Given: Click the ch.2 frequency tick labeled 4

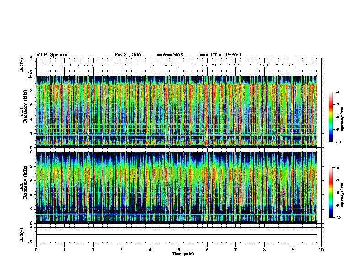Looking at the screenshot, I should [32, 195].
